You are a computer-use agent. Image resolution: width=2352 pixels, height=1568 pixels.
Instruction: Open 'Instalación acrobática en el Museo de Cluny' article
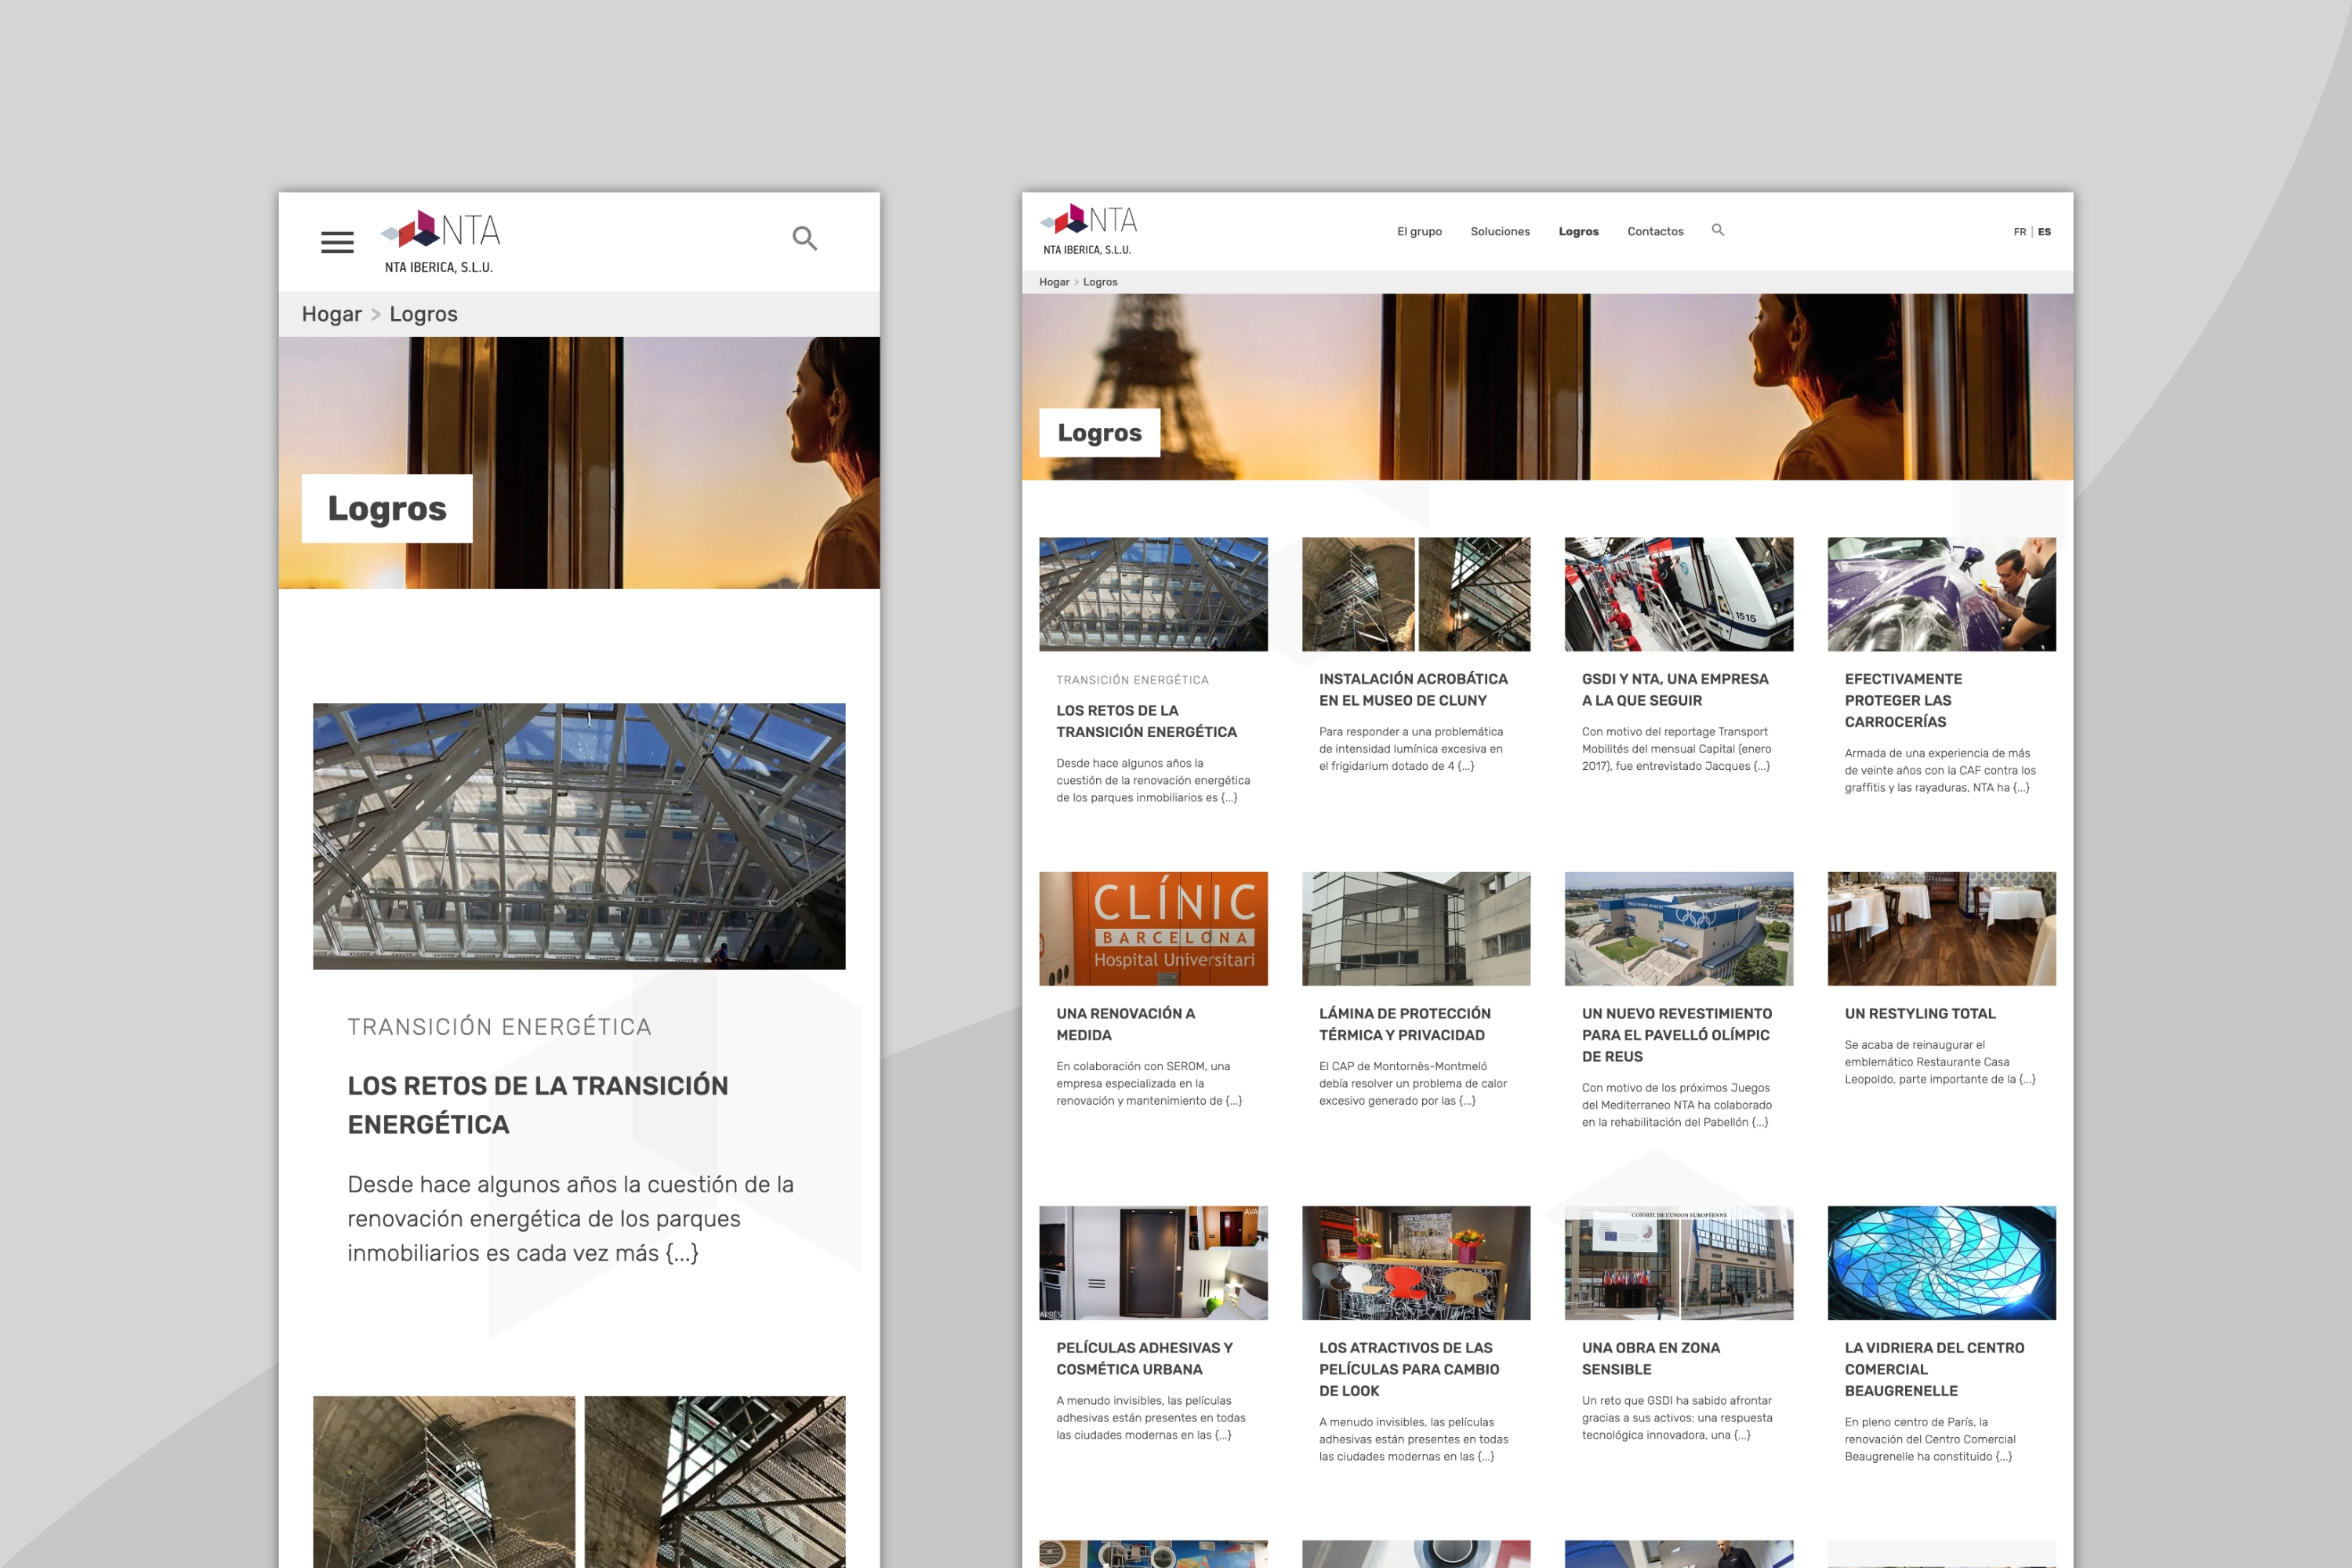(1413, 690)
